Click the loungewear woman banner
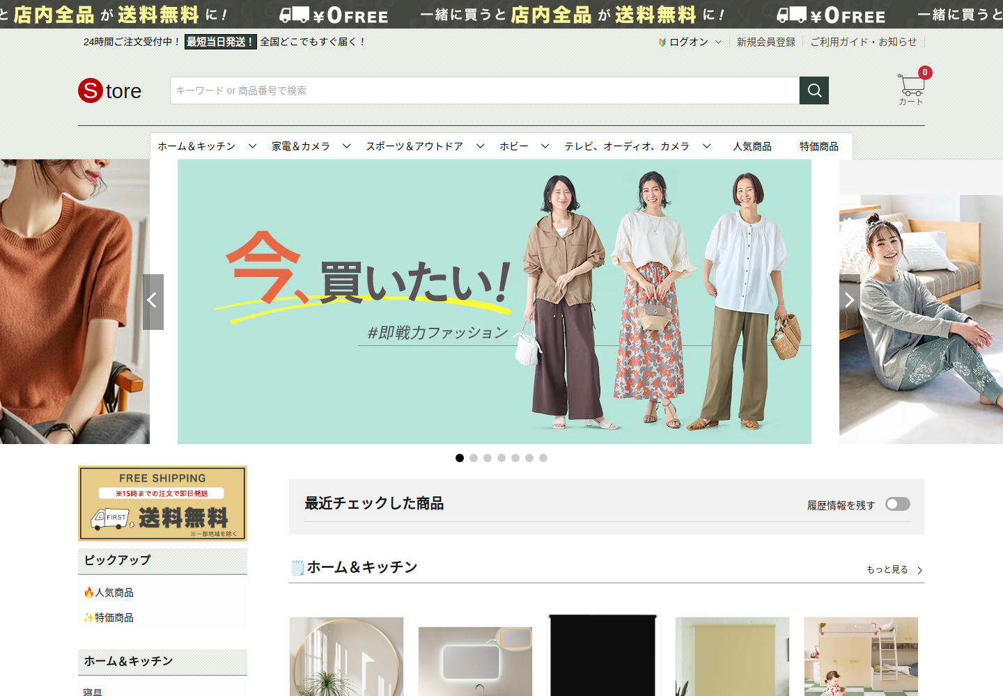 point(921,301)
